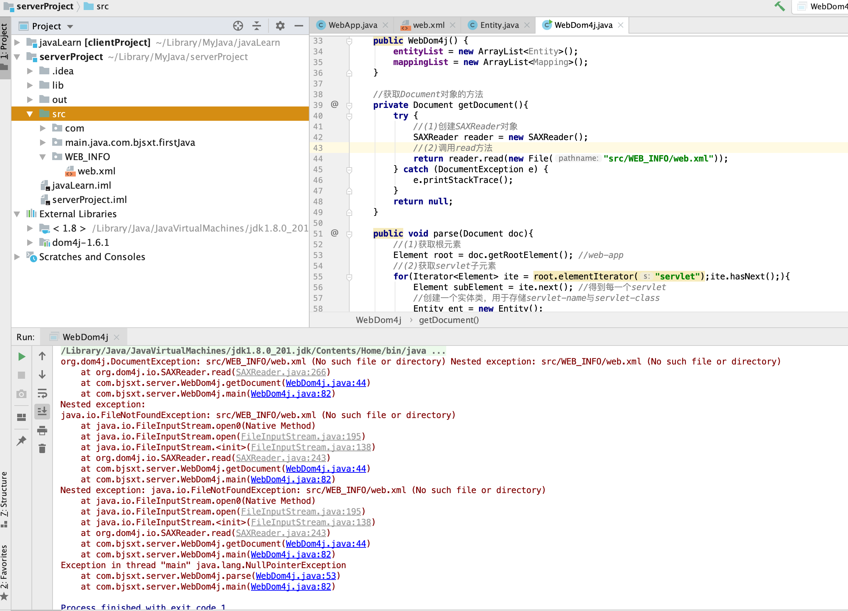The width and height of the screenshot is (848, 611).
Task: Click the Build project hammer icon
Action: tap(780, 6)
